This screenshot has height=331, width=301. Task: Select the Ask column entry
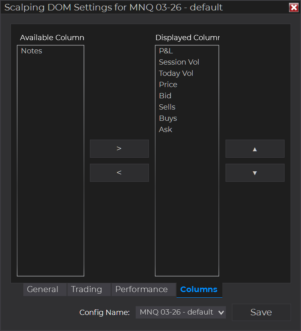165,130
